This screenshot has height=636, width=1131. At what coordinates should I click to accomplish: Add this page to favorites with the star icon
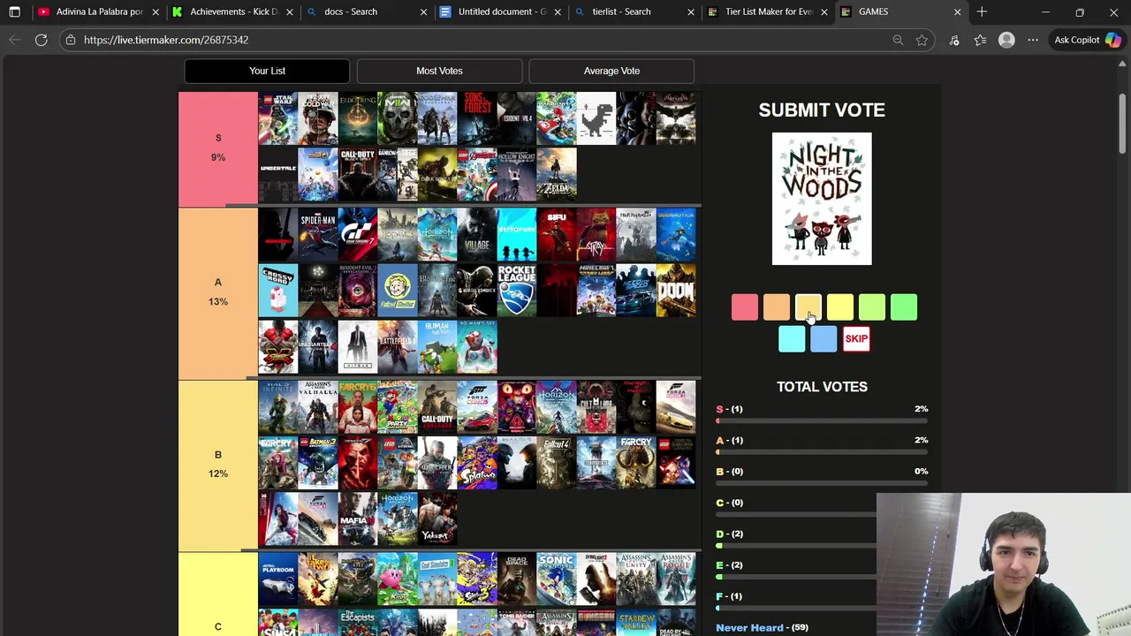pyautogui.click(x=922, y=40)
